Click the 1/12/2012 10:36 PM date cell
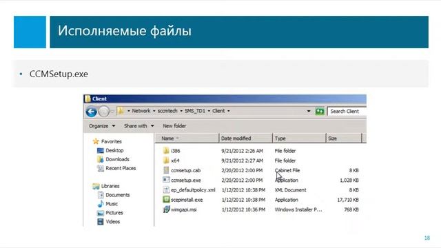Viewport: 441px width, 248px height. point(243,209)
